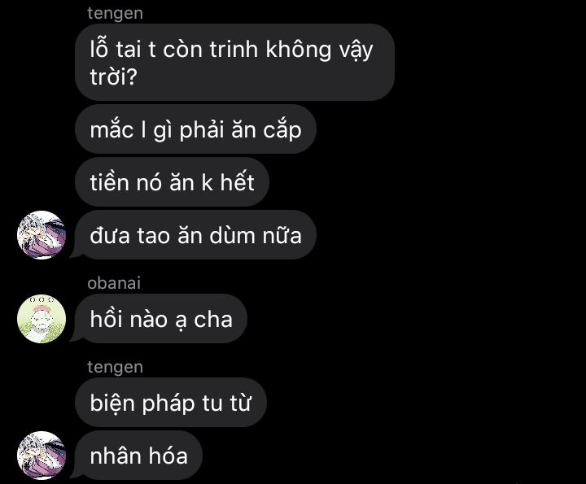This screenshot has width=586, height=484.
Task: Open obanai's profile picture
Action: tap(42, 319)
